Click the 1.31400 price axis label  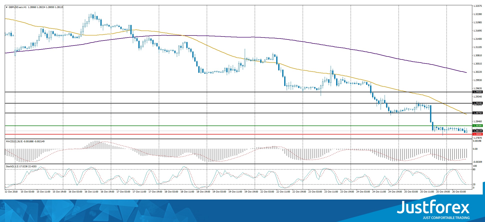pos(478,39)
